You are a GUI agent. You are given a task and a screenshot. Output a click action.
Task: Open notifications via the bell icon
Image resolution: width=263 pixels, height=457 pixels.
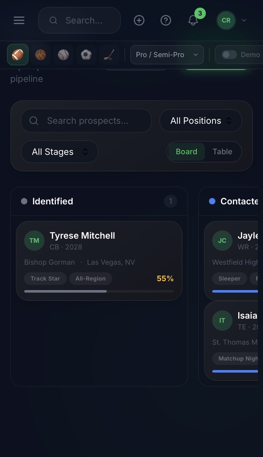point(193,20)
